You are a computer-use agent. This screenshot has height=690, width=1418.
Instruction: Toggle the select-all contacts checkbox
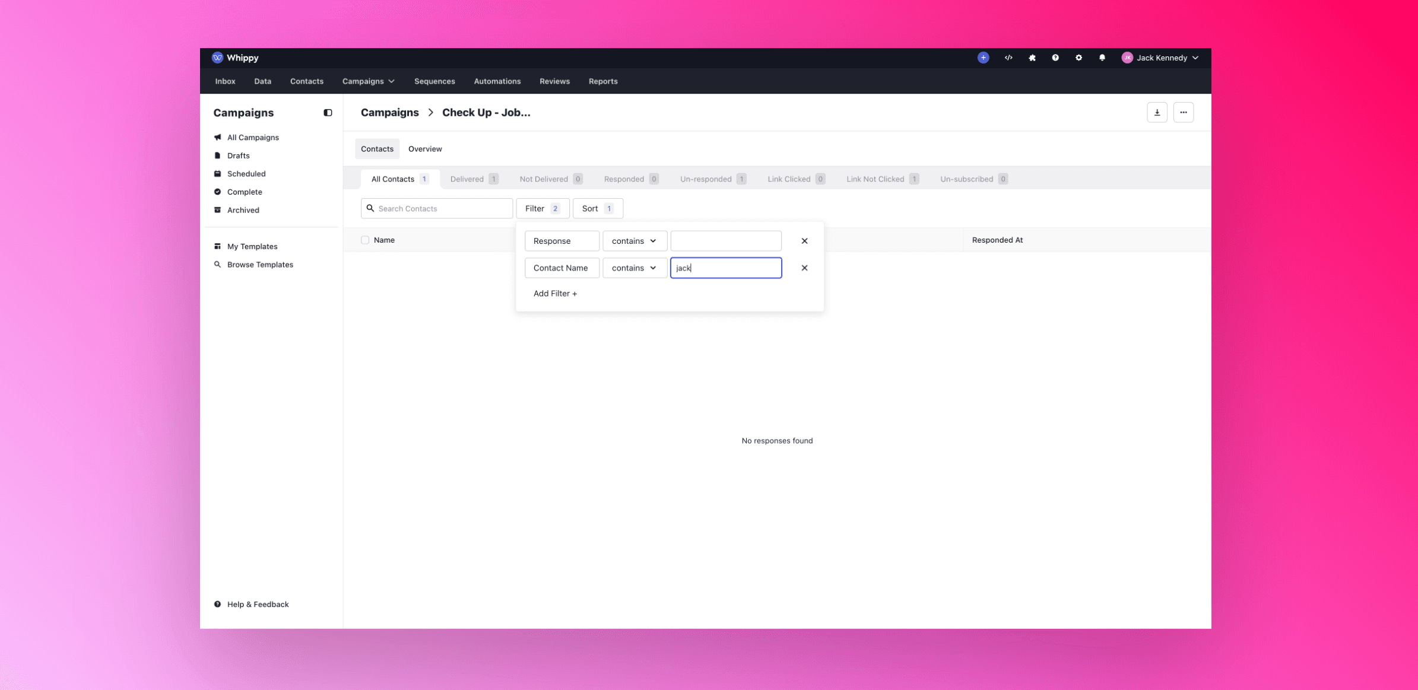point(366,240)
